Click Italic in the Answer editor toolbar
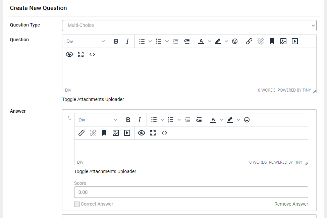 140,120
